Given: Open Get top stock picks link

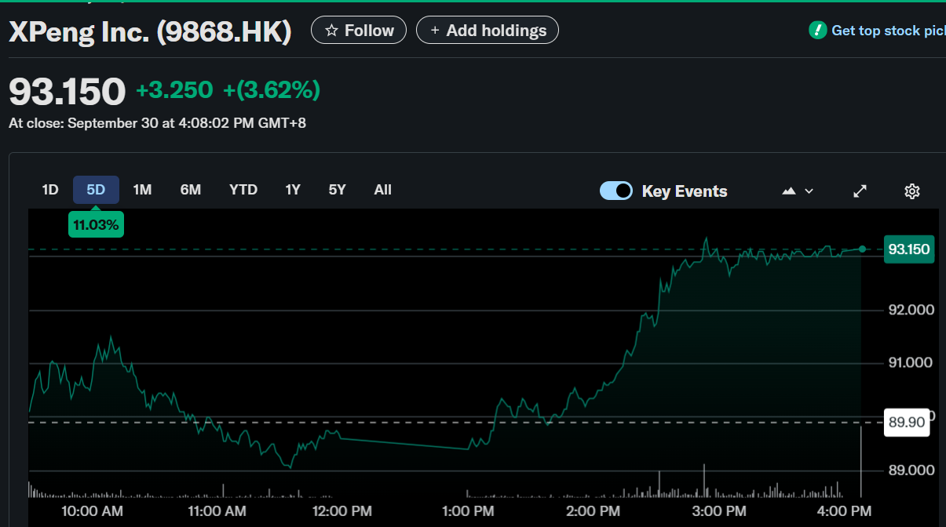Looking at the screenshot, I should (x=887, y=31).
